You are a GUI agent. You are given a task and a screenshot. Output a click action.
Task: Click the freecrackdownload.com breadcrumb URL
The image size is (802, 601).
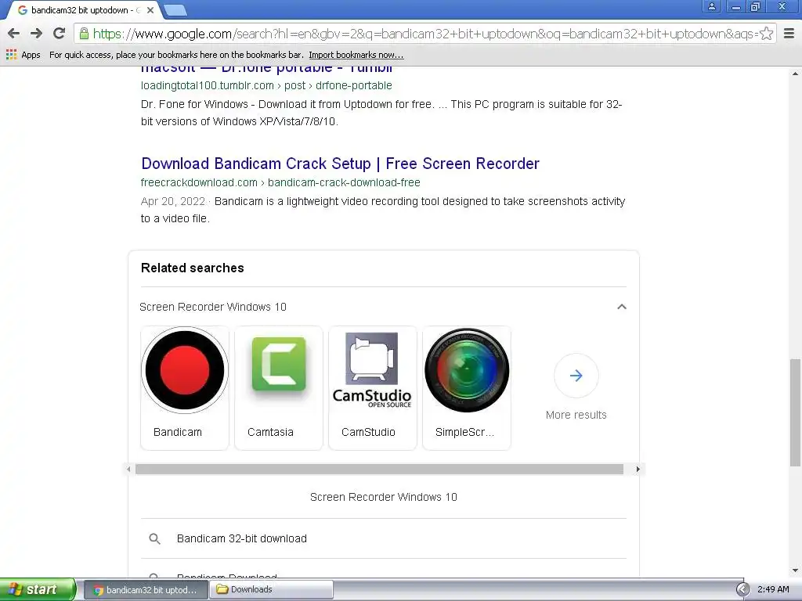(x=280, y=182)
